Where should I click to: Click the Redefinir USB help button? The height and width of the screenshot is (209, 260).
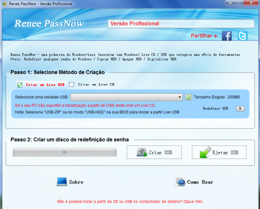pos(240,109)
